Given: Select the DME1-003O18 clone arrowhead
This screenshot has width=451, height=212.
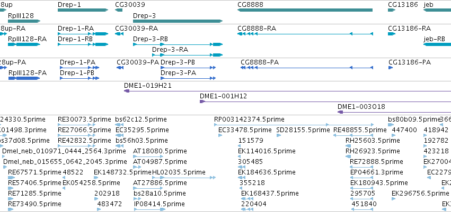Looking at the screenshot, I should click(x=340, y=112).
